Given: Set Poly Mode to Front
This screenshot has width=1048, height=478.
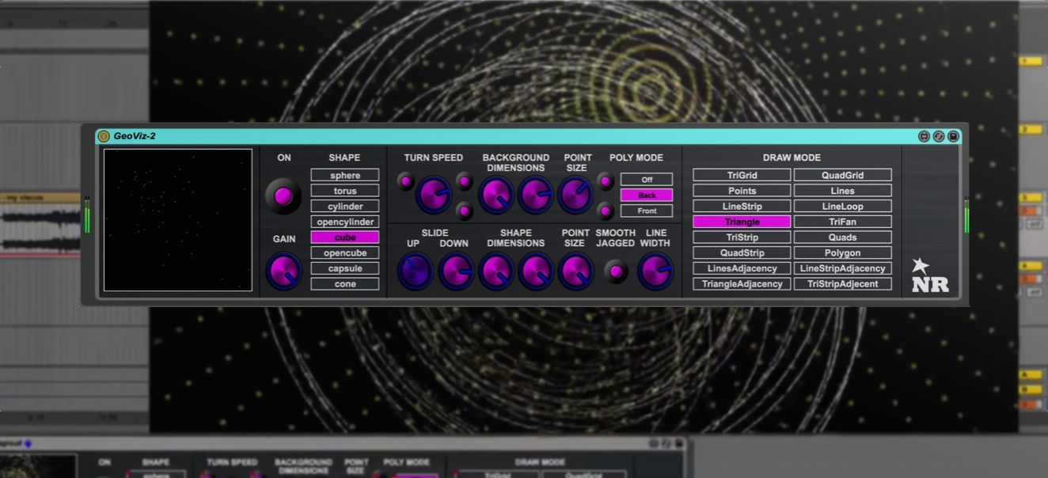Looking at the screenshot, I should (x=647, y=211).
